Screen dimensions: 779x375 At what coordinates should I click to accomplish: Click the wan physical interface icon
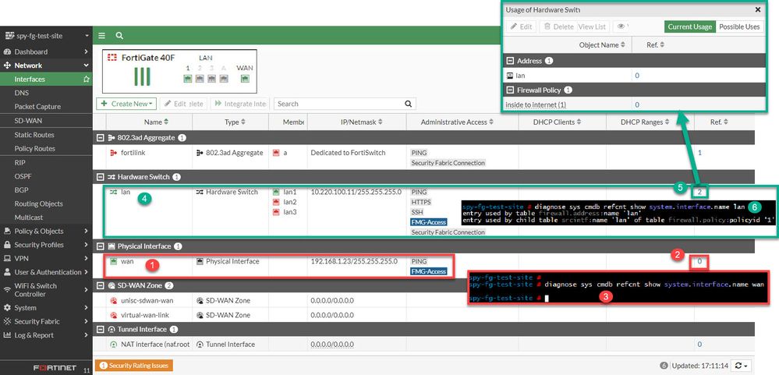coord(113,261)
